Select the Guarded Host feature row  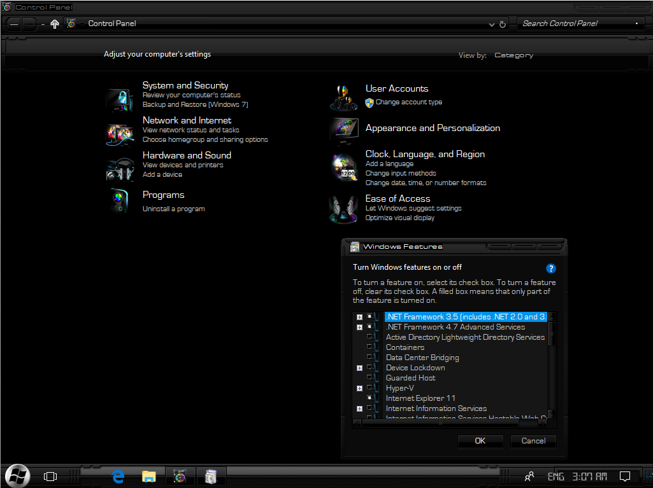point(411,378)
